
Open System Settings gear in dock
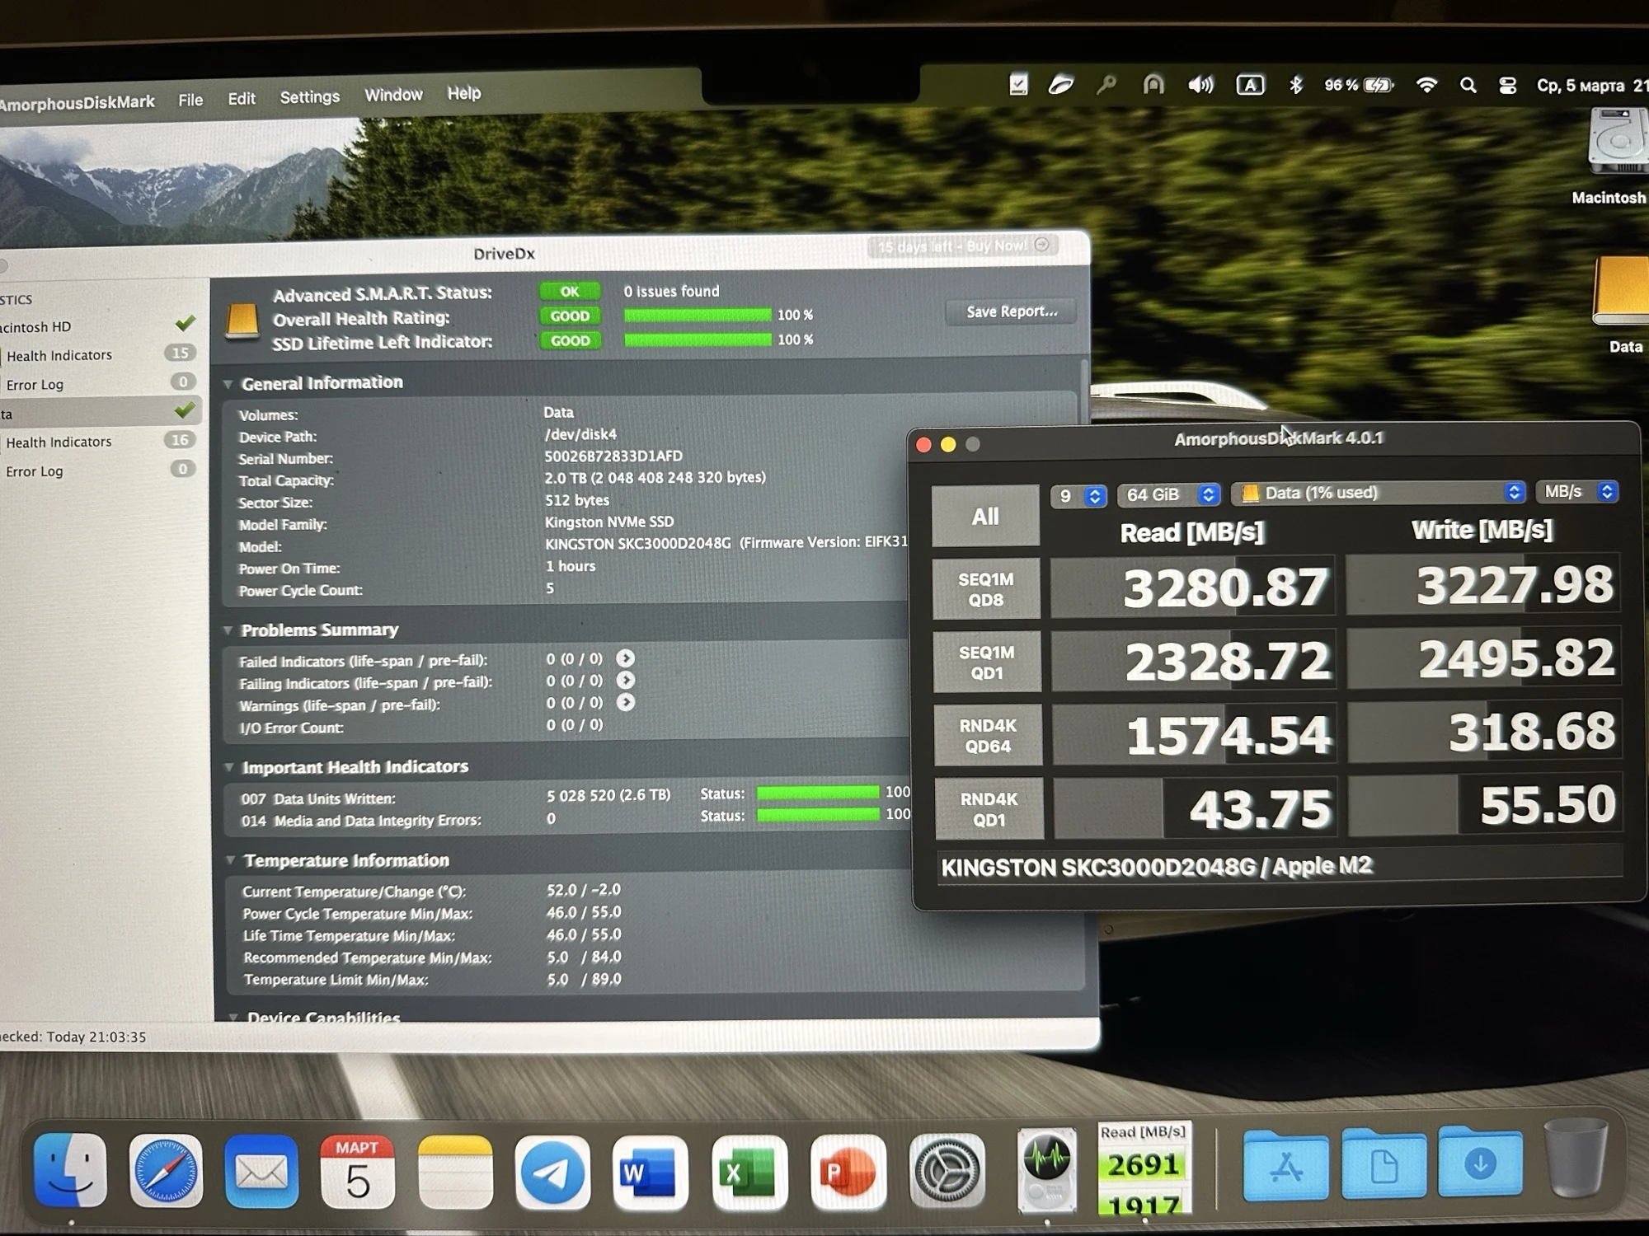point(947,1172)
